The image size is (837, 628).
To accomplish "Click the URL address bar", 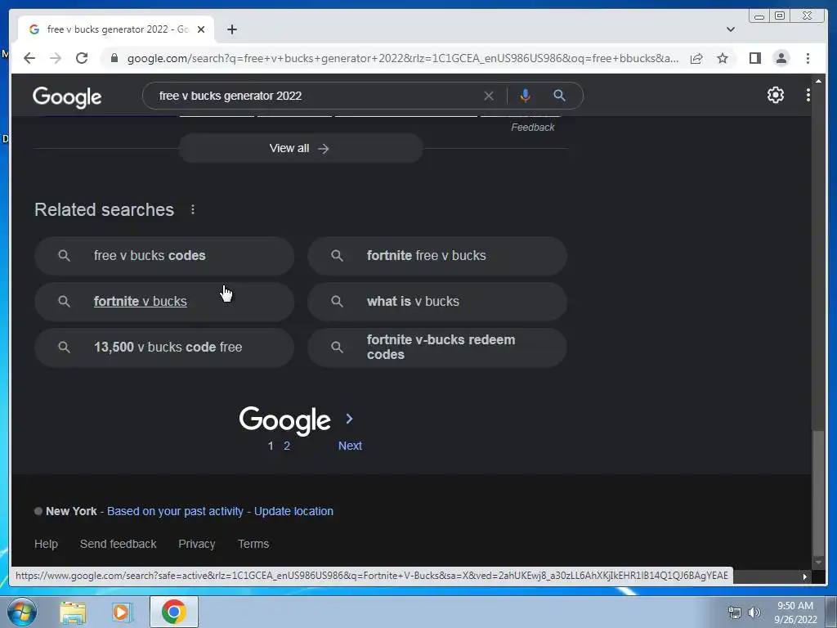I will coord(402,58).
